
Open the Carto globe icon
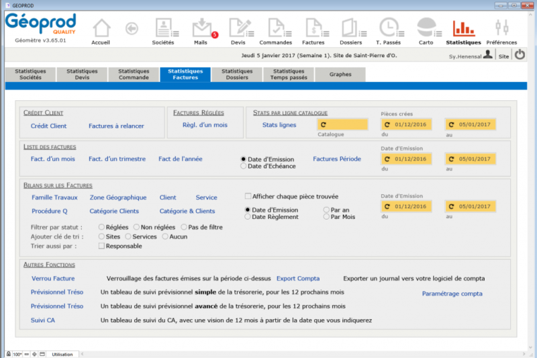click(x=426, y=29)
